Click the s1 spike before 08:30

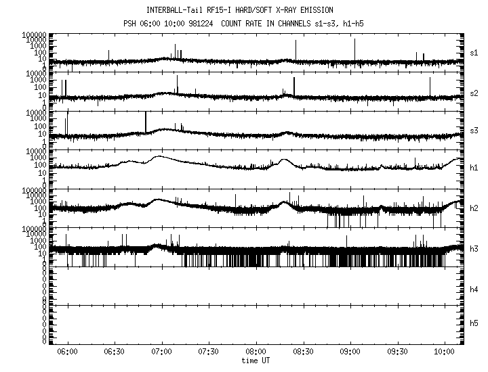pyautogui.click(x=296, y=49)
